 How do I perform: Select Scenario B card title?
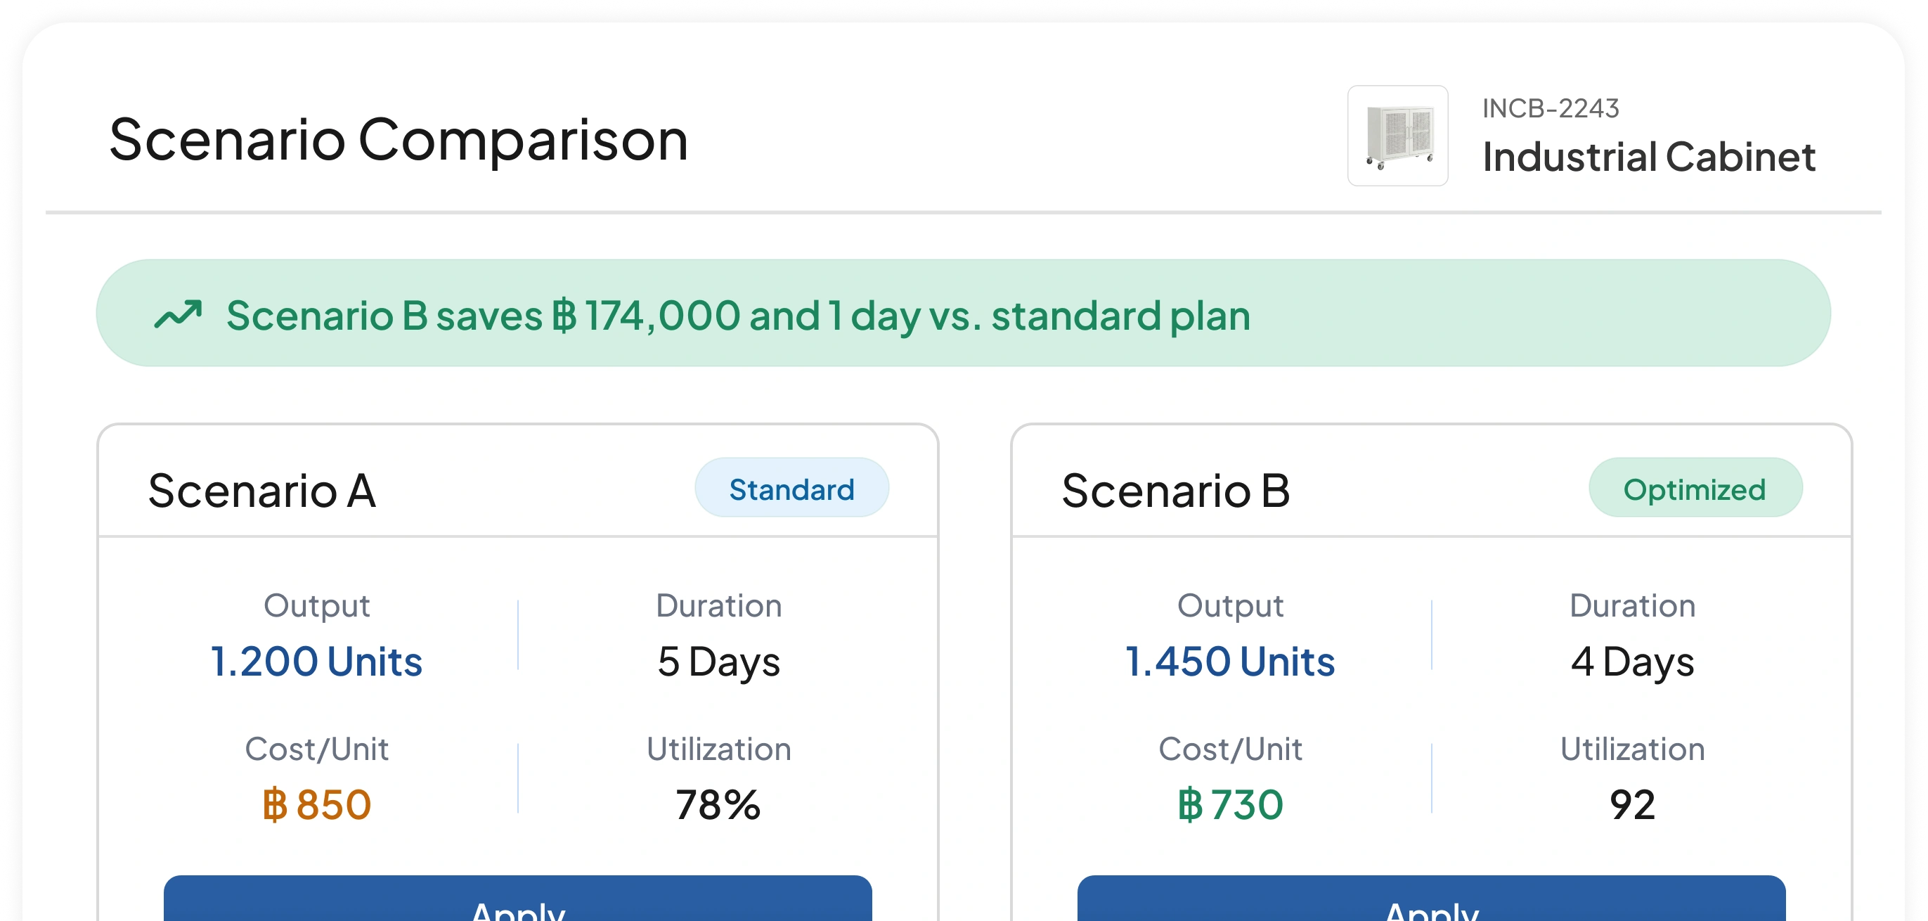[x=1176, y=491]
